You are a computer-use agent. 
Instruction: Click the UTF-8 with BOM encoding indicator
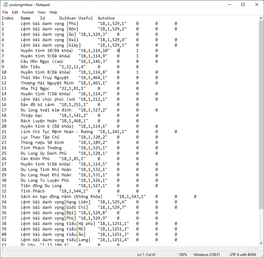(x=243, y=255)
